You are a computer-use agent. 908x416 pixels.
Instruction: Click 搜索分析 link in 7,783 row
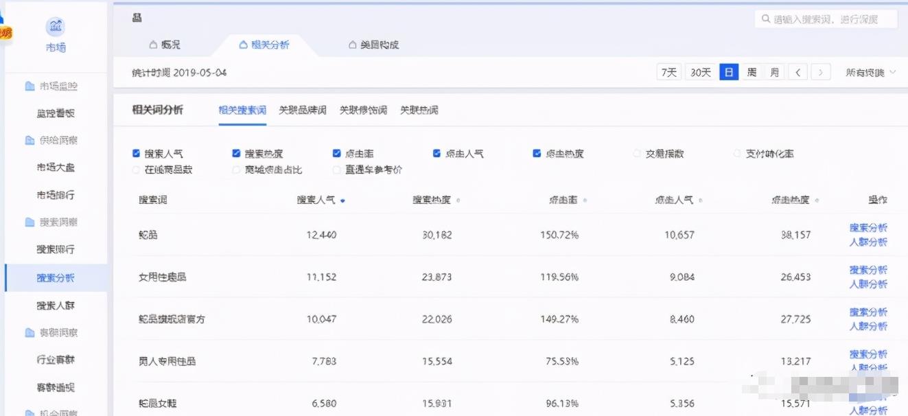(x=868, y=354)
